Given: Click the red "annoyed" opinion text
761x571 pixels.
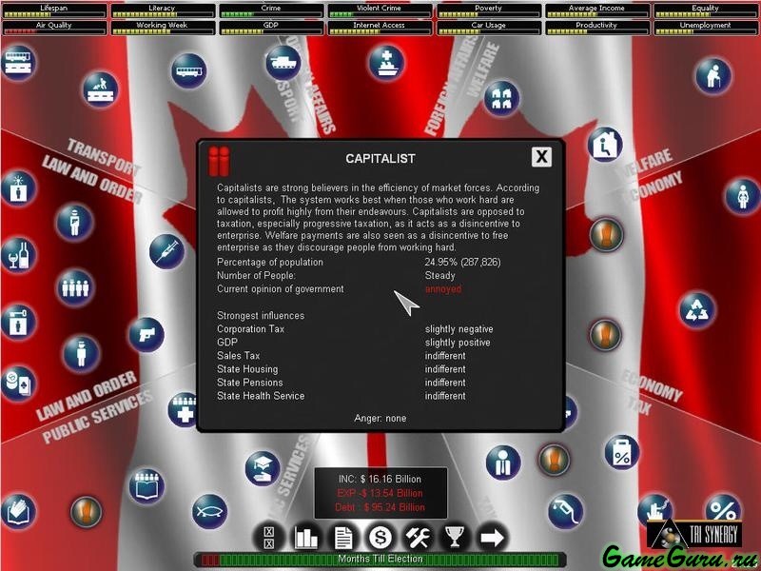Looking at the screenshot, I should (443, 289).
